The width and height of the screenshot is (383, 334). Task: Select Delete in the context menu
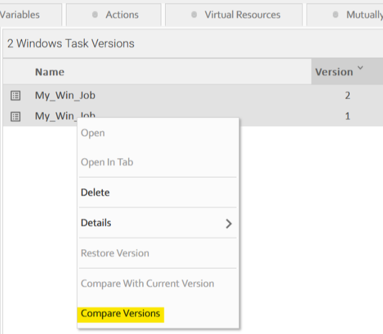(x=95, y=193)
